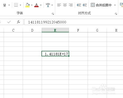The height and width of the screenshot is (98, 123).
Task: Select cell showing 1.41181E+17
Action: (x=55, y=53)
